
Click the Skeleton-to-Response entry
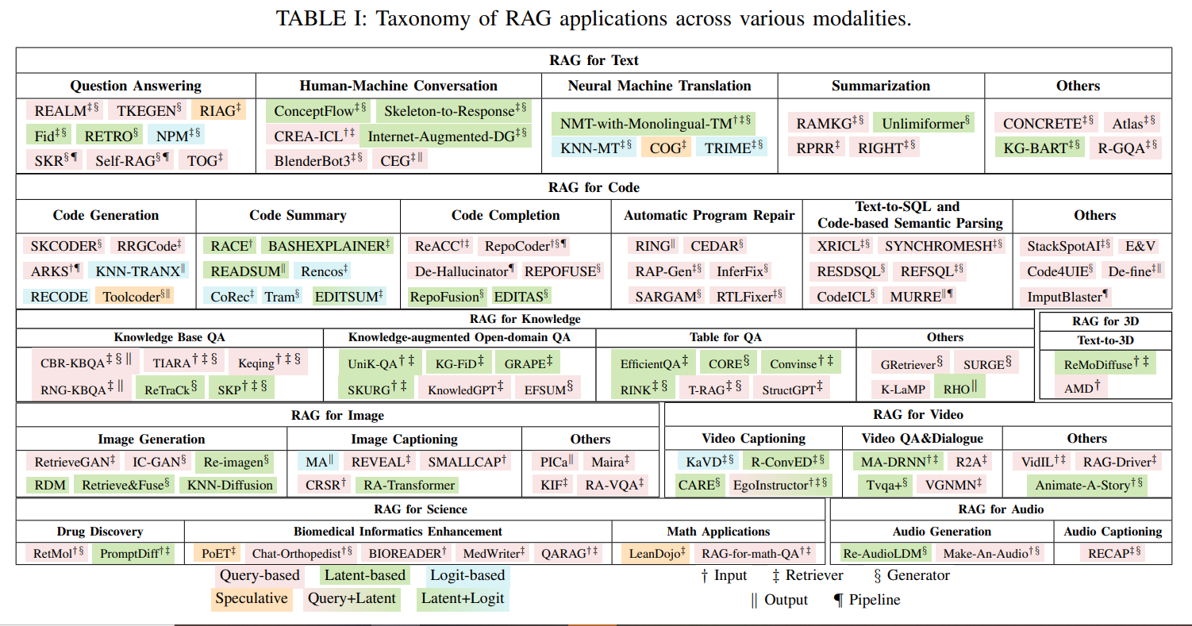(452, 111)
